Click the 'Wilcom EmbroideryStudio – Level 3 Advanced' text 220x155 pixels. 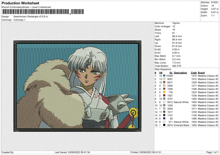tap(26, 7)
